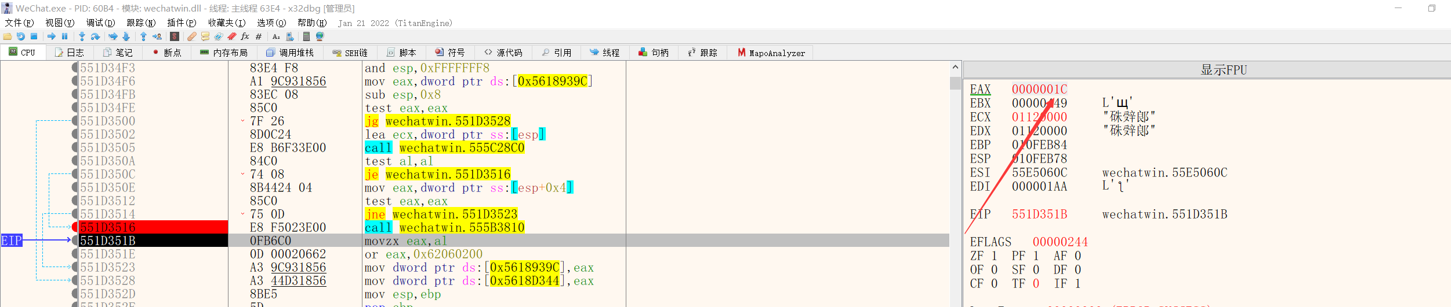Open the 跟踪(N) menu
1451x307 pixels.
pyautogui.click(x=141, y=23)
